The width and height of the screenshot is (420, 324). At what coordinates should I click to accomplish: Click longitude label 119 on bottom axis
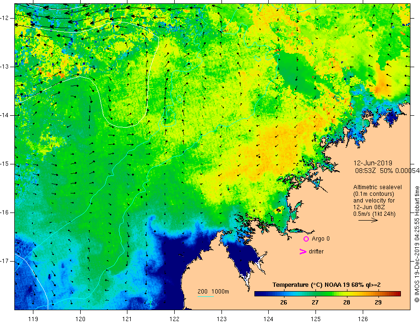point(33,319)
